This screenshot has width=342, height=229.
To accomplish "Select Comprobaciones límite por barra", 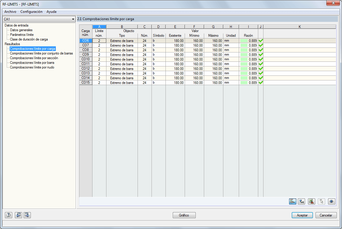I will coord(32,63).
